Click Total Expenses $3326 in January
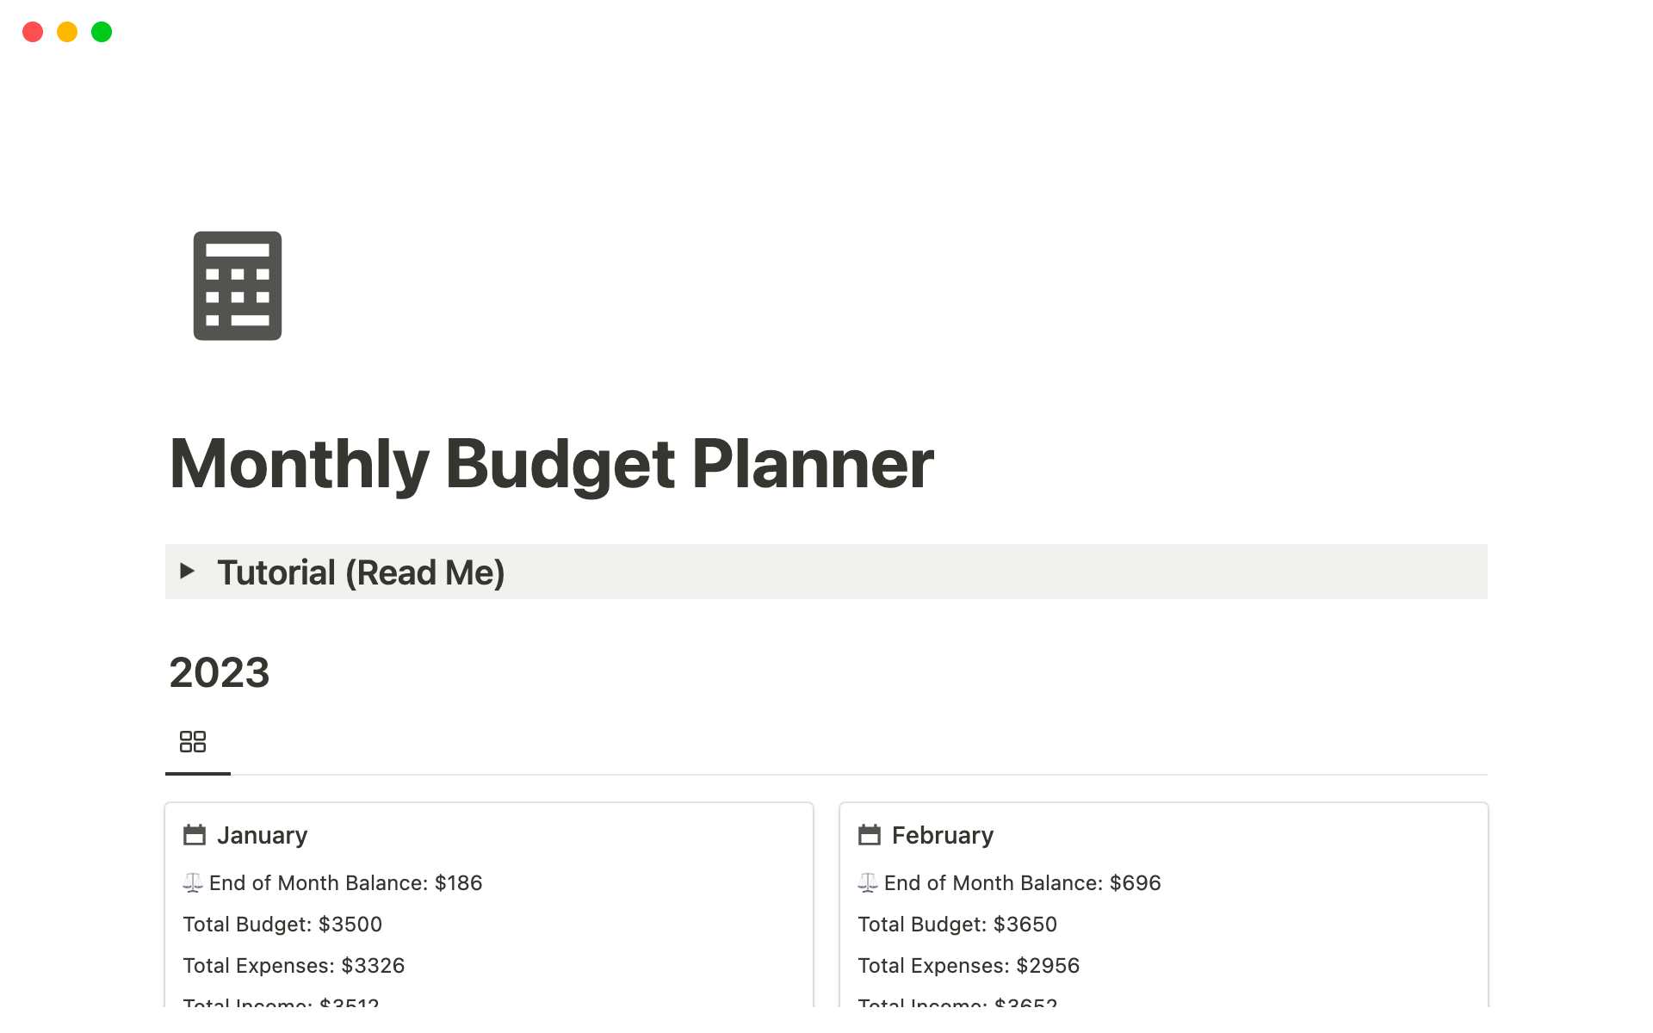Image resolution: width=1653 pixels, height=1033 pixels. pos(294,966)
